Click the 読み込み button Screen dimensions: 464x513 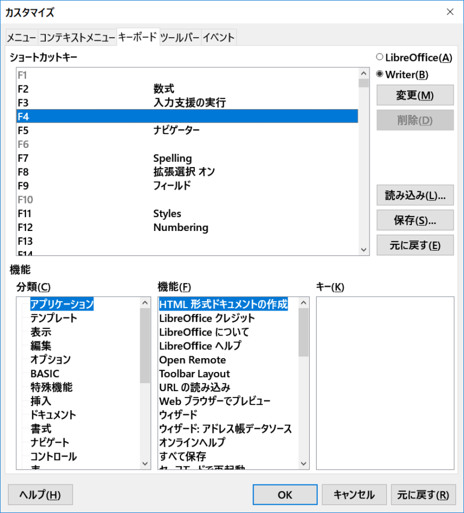coord(415,196)
